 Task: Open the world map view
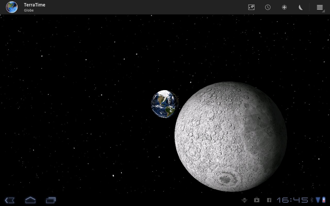pyautogui.click(x=251, y=7)
